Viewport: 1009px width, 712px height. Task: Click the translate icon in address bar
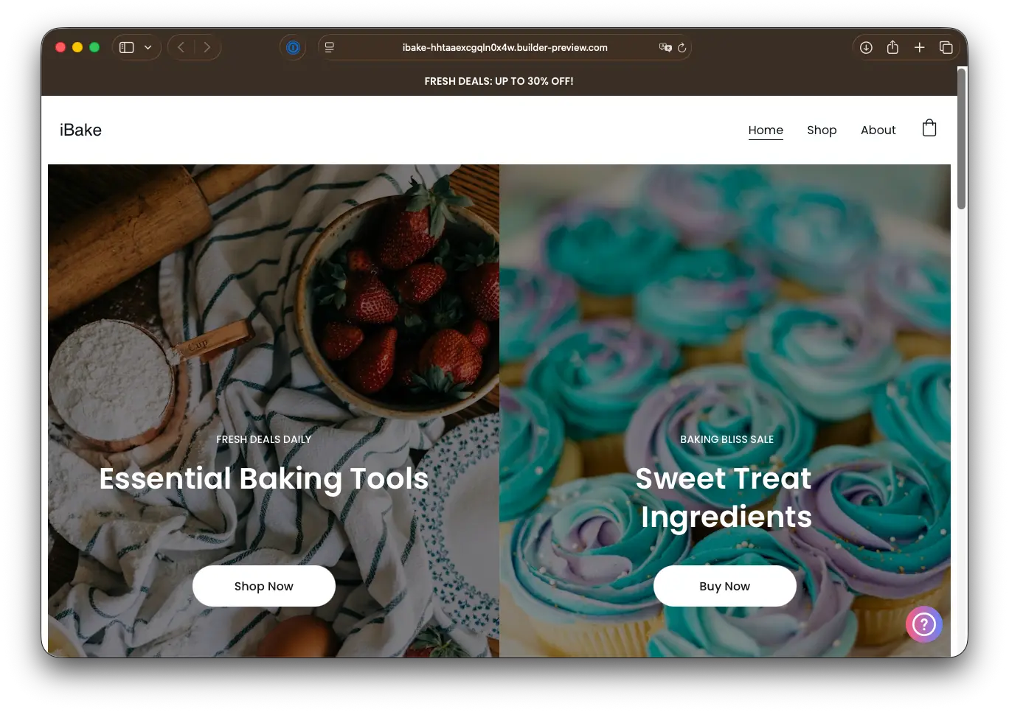pyautogui.click(x=665, y=48)
